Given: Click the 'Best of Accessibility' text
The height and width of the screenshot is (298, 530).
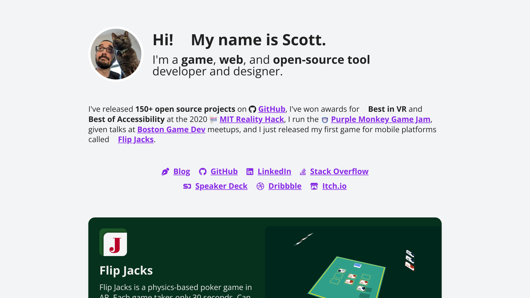Looking at the screenshot, I should tap(126, 119).
